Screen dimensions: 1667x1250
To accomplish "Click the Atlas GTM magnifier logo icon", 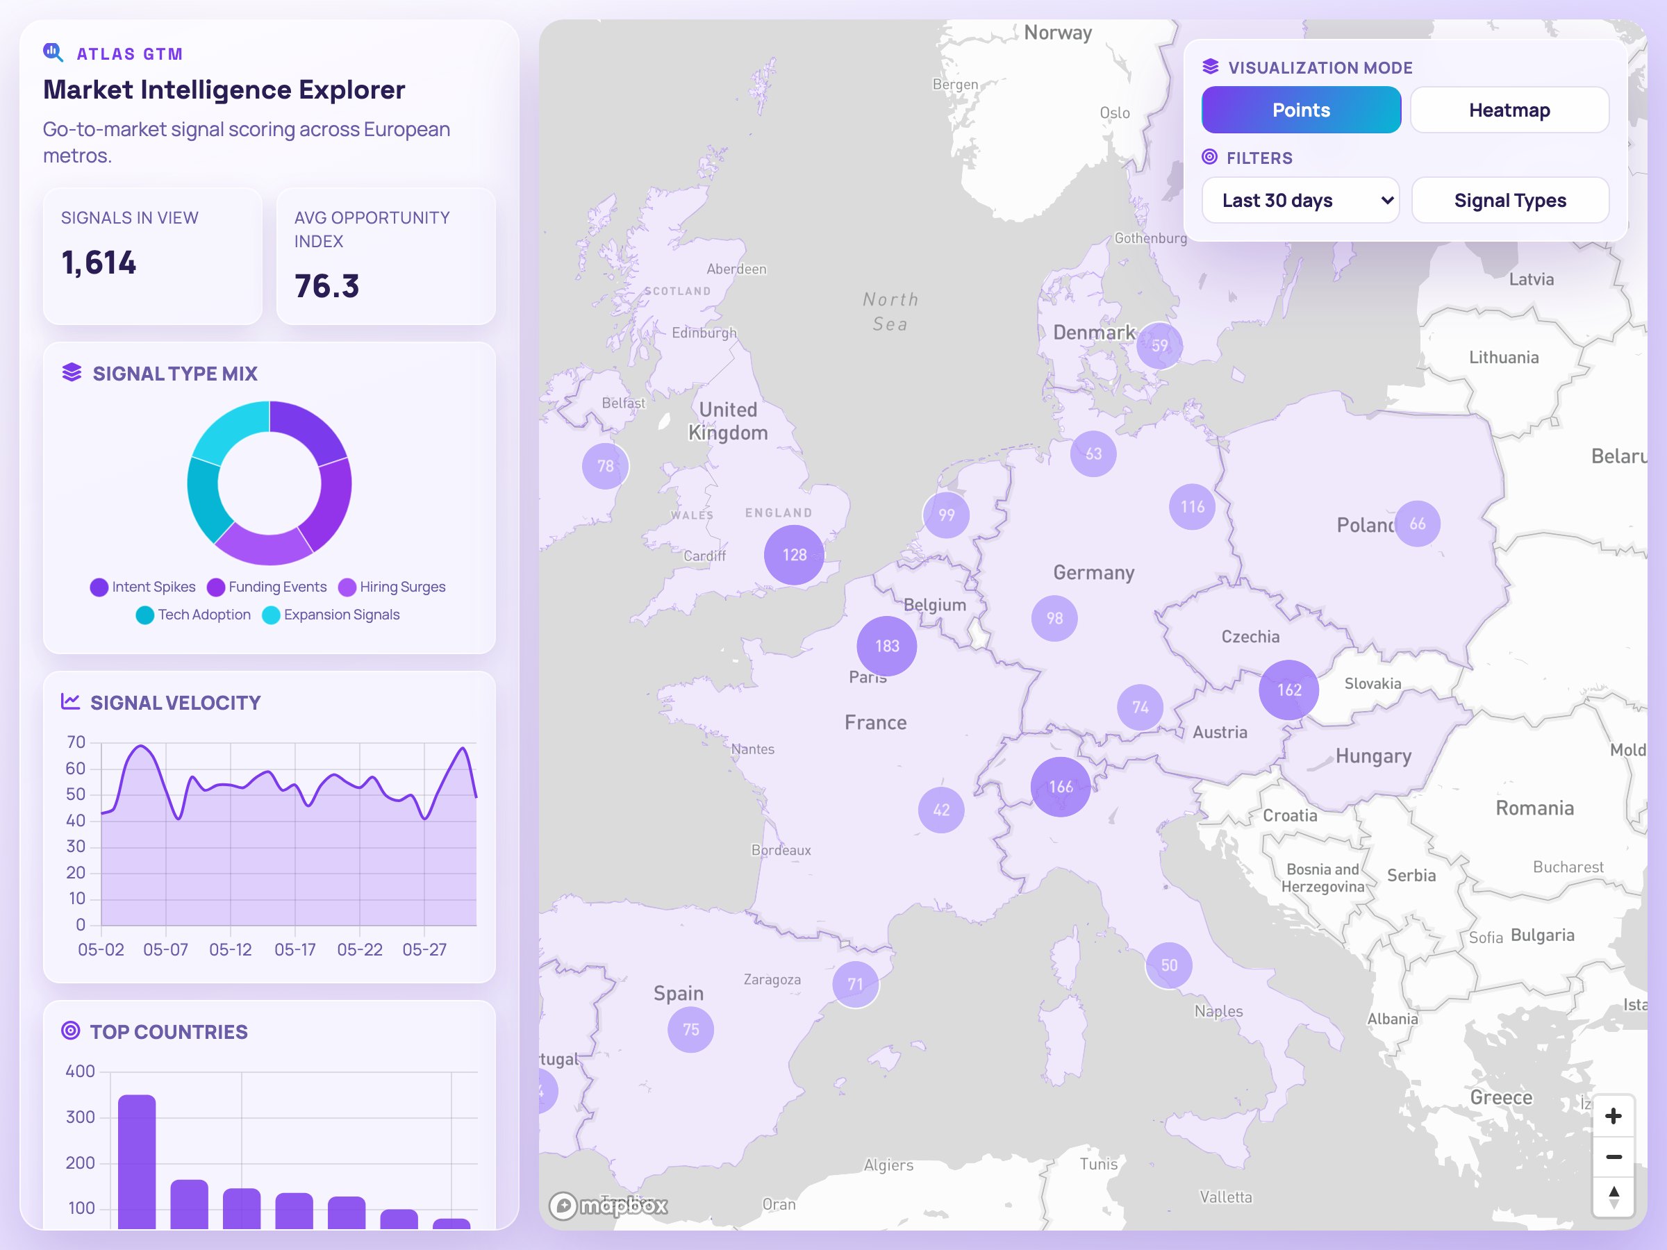I will [53, 53].
